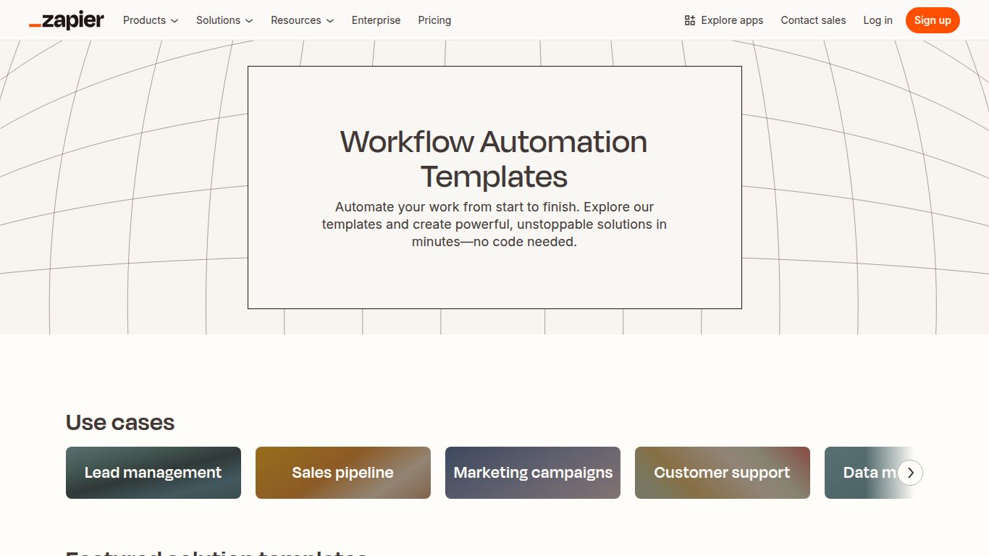Click the Contact sales link
This screenshot has width=989, height=556.
(813, 20)
